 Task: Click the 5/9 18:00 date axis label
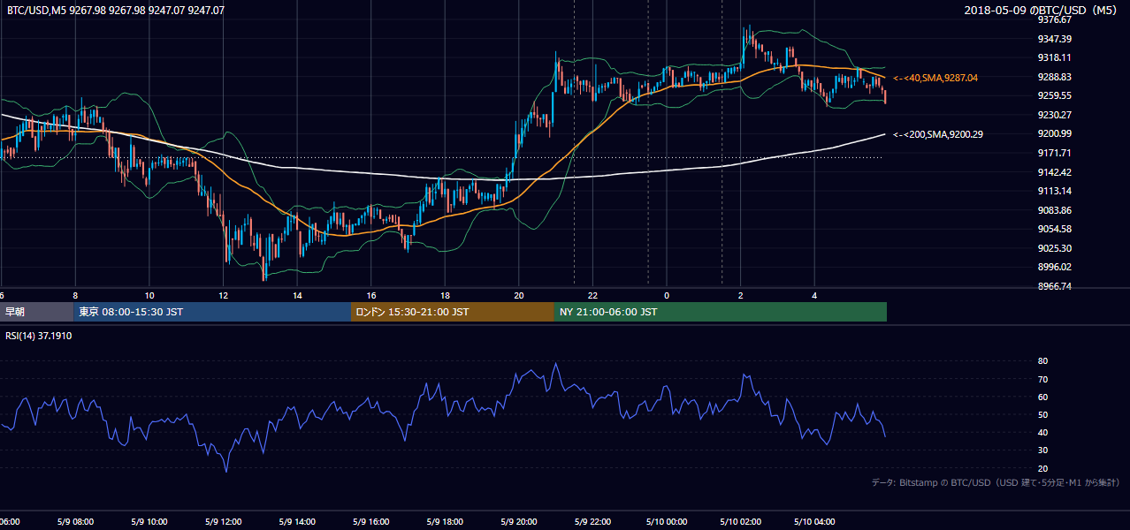445,522
